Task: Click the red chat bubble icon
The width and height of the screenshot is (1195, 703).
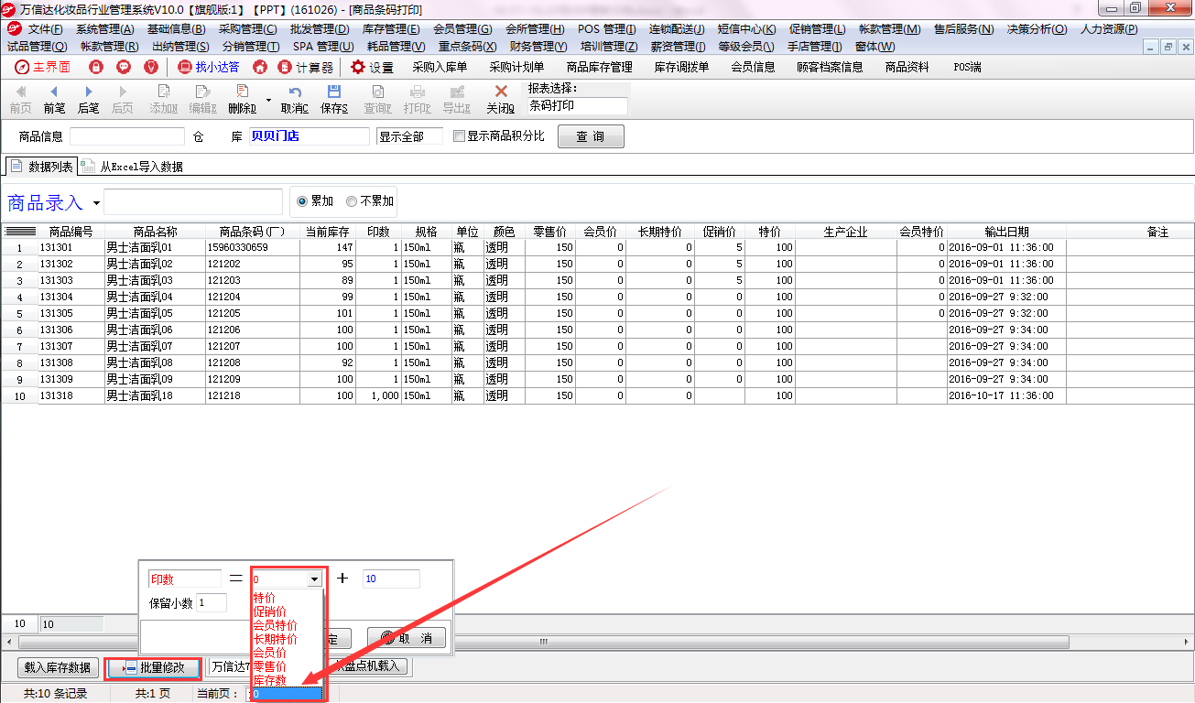Action: tap(124, 67)
